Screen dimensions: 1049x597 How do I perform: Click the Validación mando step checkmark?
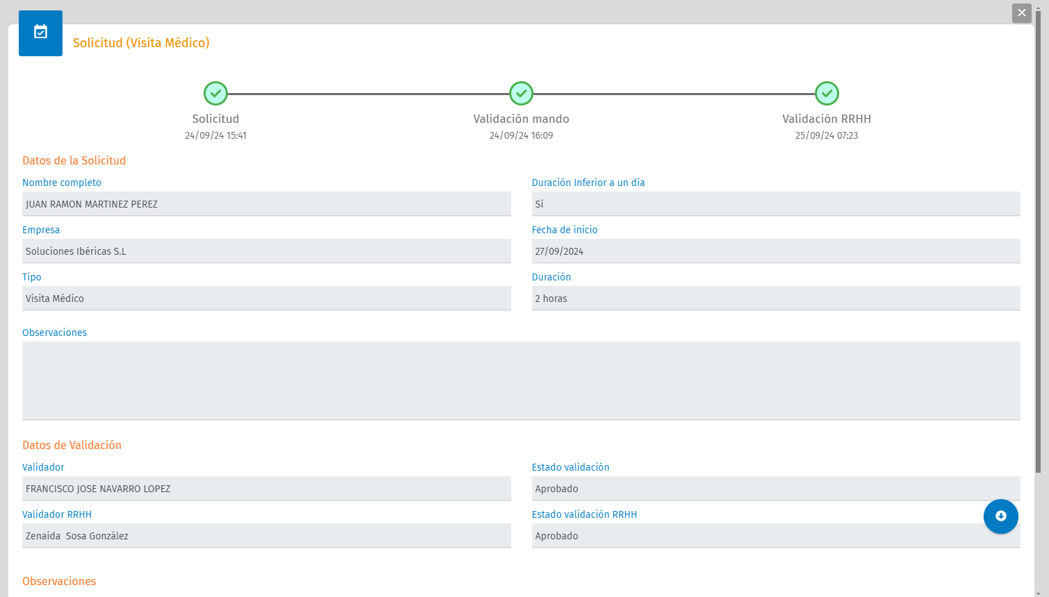(521, 93)
